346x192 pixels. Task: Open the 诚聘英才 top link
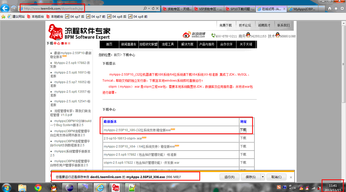click(x=264, y=25)
